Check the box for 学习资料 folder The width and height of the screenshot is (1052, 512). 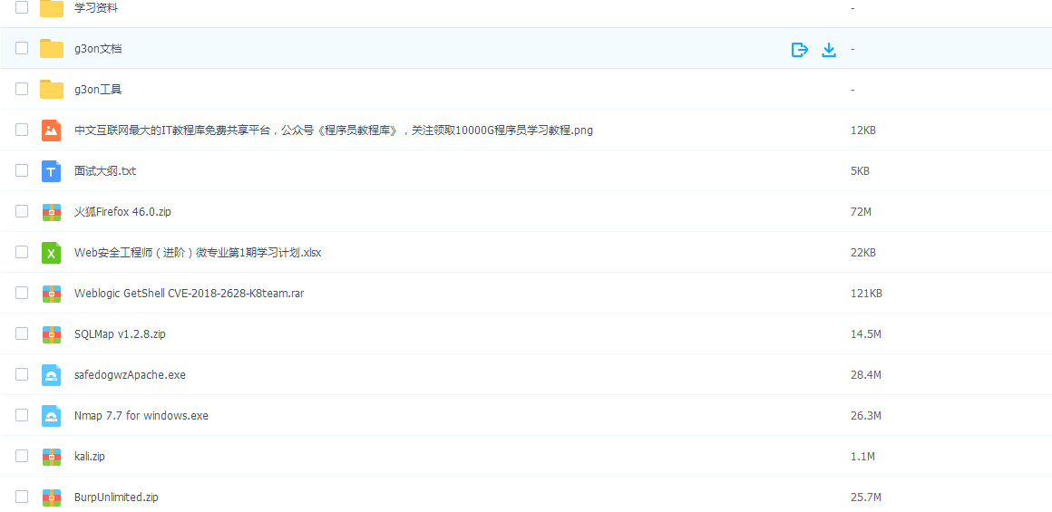tap(22, 7)
